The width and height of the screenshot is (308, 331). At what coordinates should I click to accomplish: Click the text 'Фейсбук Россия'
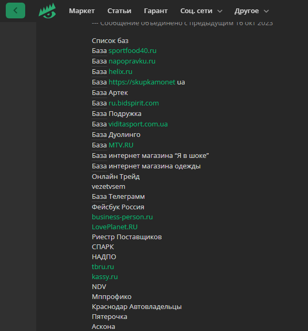(118, 207)
